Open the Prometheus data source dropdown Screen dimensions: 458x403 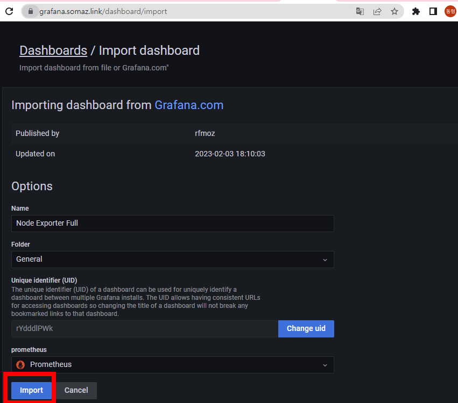coord(173,364)
